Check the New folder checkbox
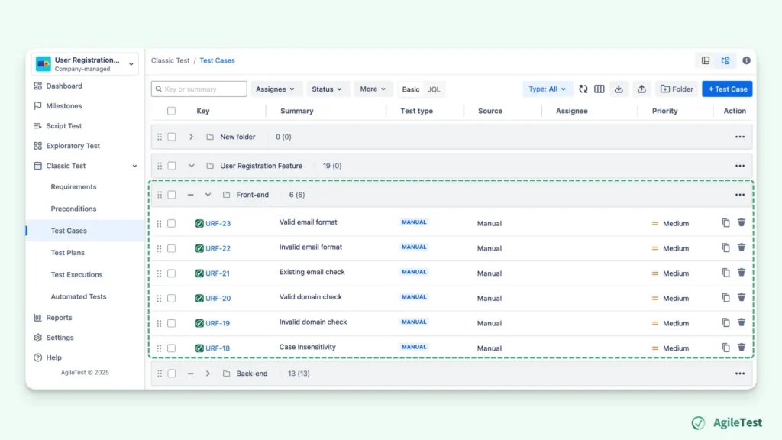Image resolution: width=782 pixels, height=440 pixels. [172, 137]
